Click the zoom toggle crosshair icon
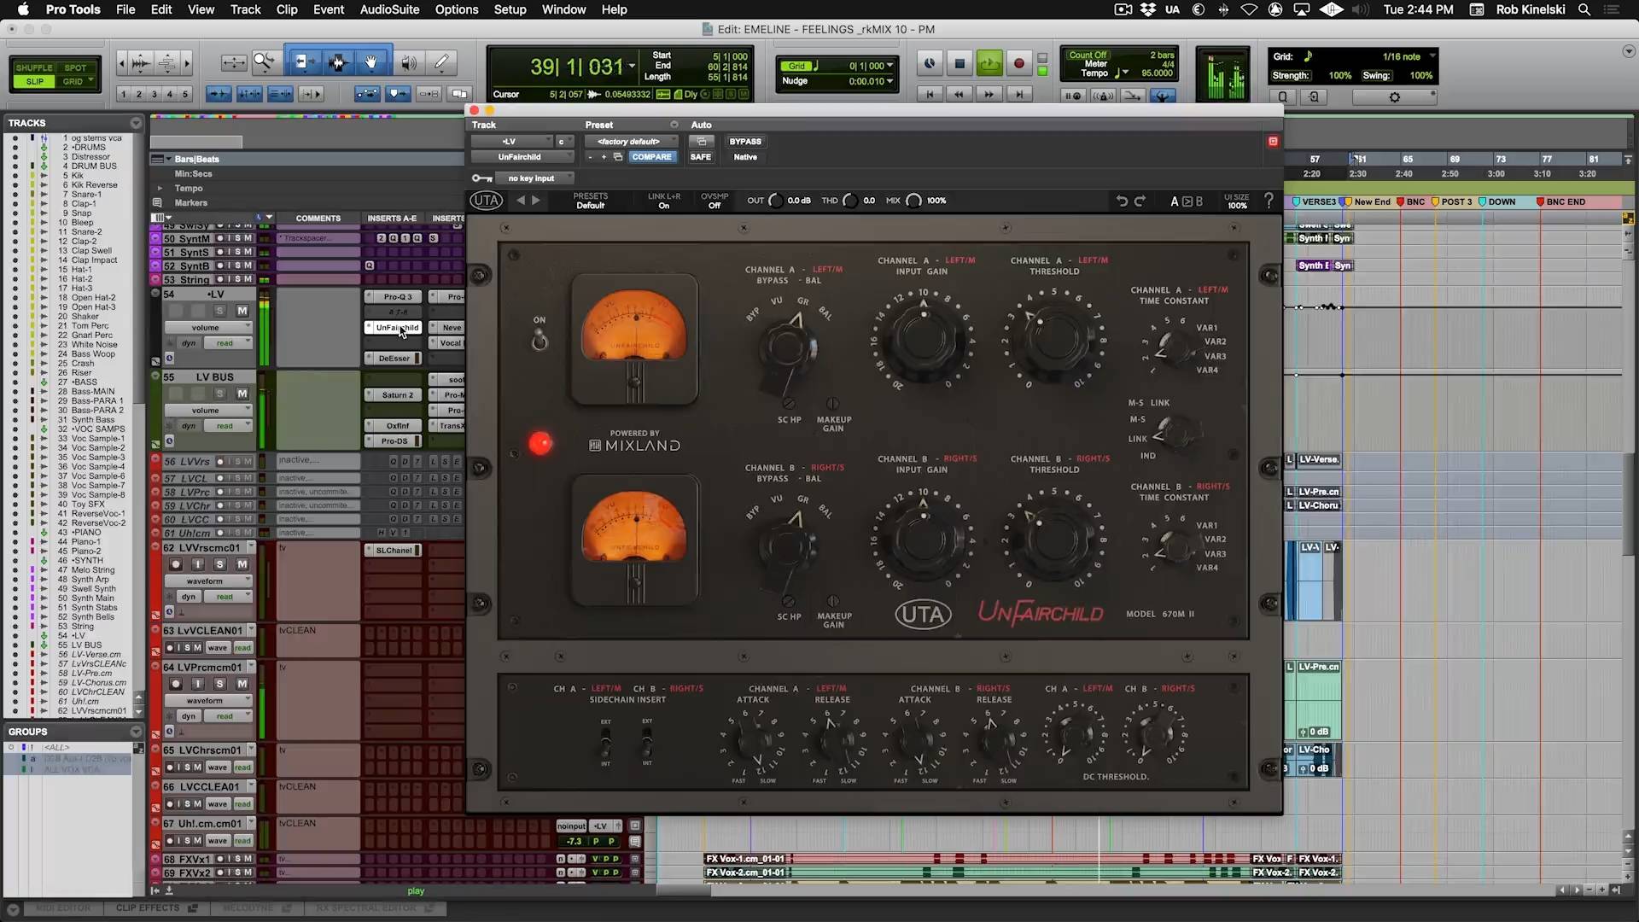The height and width of the screenshot is (922, 1639). 233,62
